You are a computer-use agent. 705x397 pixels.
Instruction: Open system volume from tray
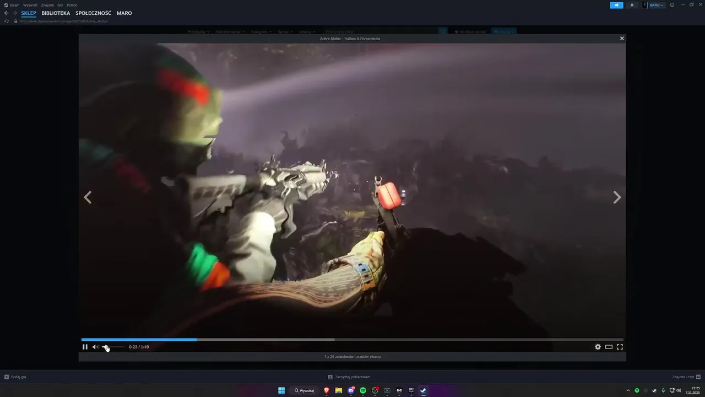pos(679,390)
